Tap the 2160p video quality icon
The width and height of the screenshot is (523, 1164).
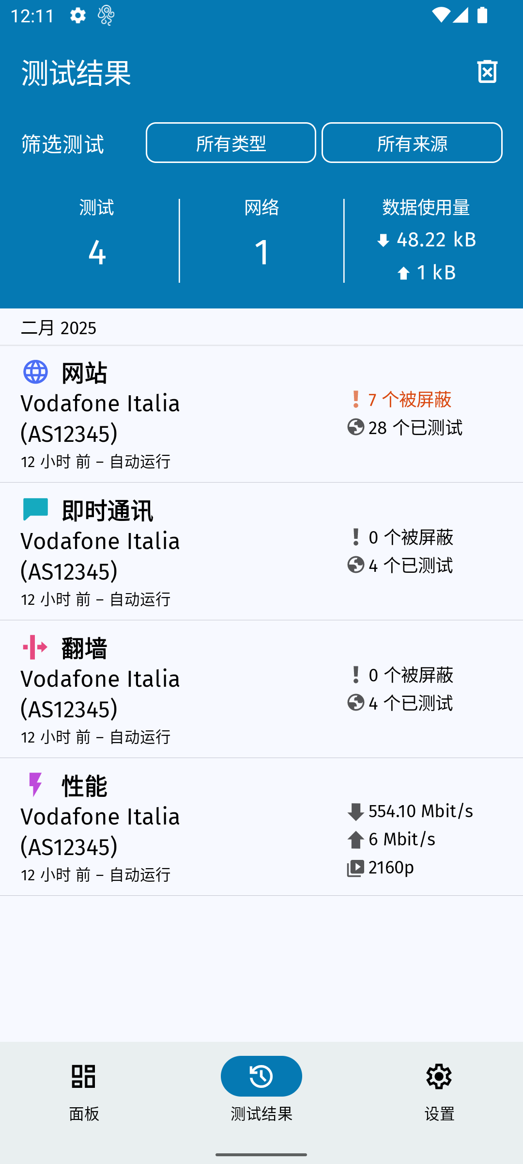click(355, 868)
